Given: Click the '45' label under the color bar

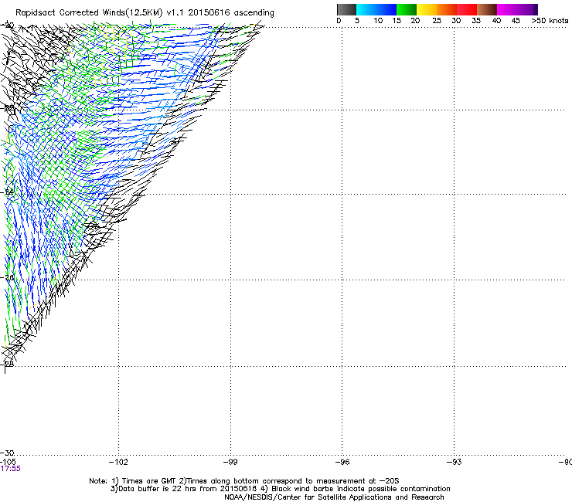Looking at the screenshot, I should click(x=516, y=21).
